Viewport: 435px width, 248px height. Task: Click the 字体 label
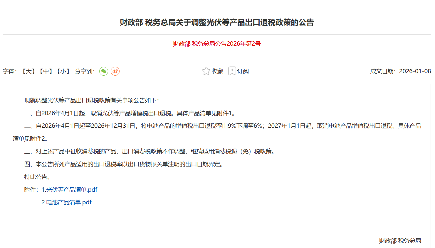click(x=10, y=71)
